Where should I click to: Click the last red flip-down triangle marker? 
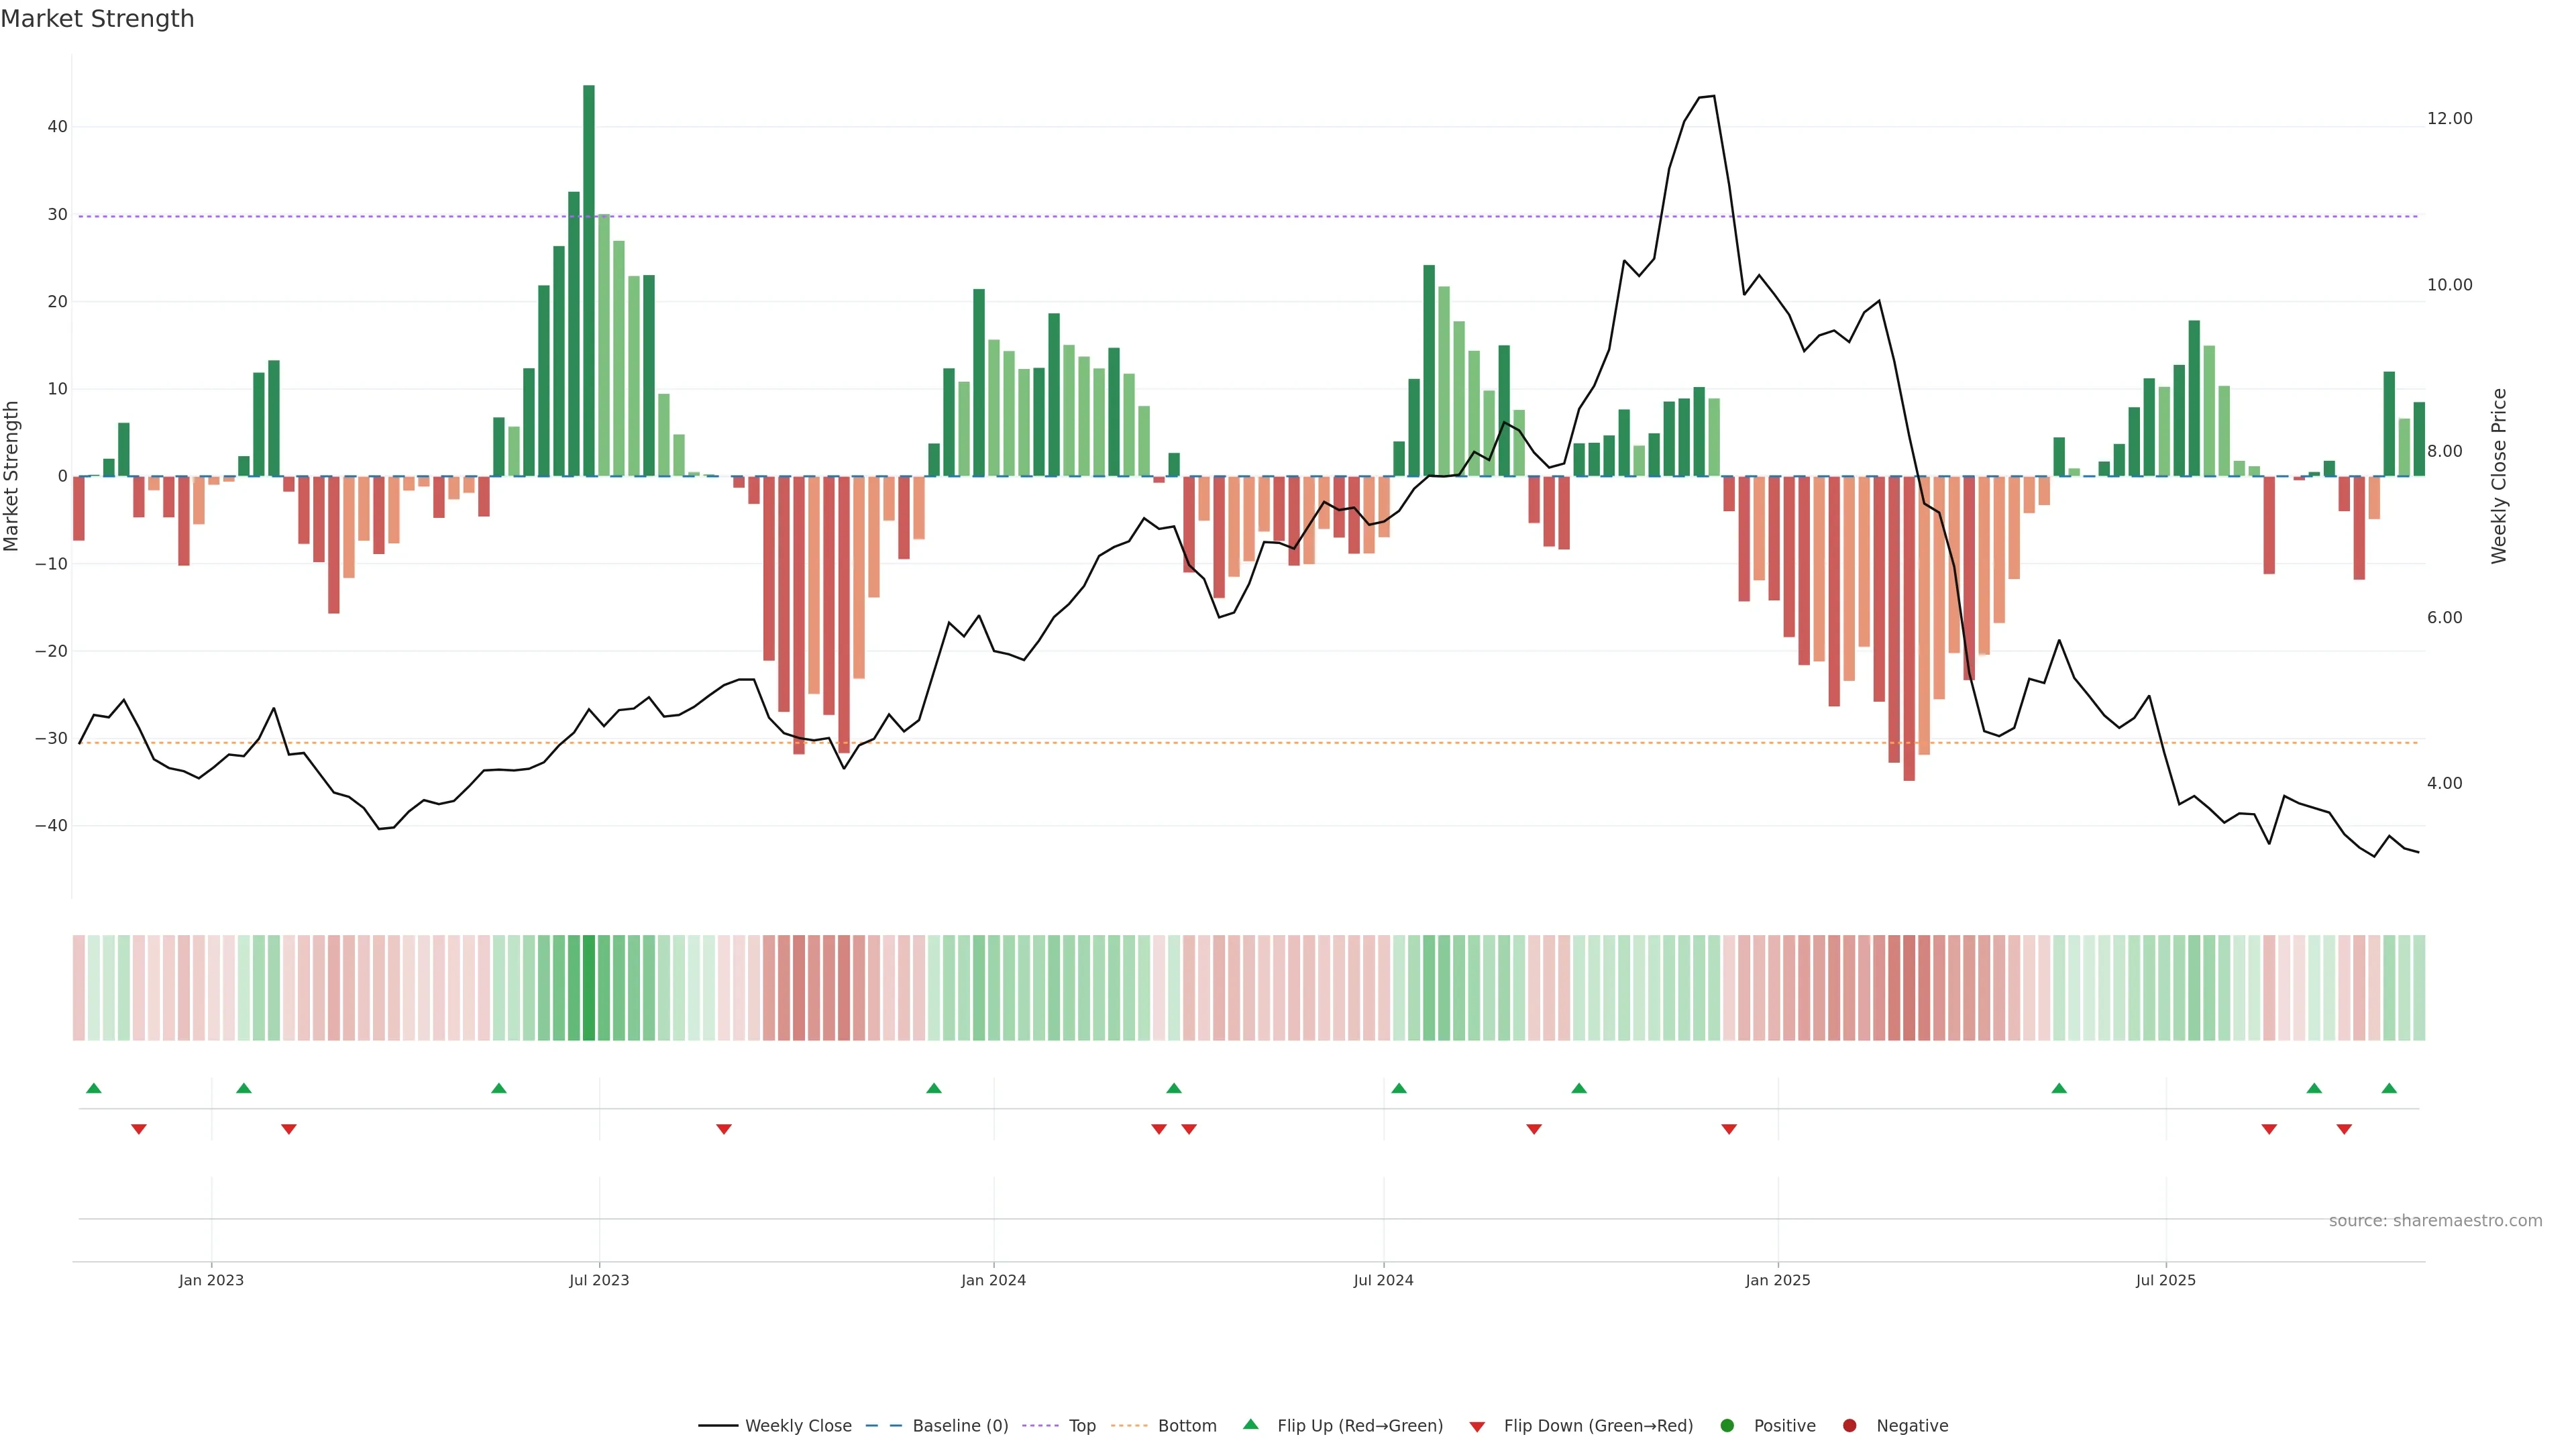point(2344,1129)
